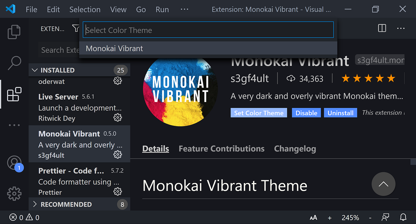Screen dimensions: 416x224
Task: Open the Explorer view in activity bar
Action: click(x=14, y=32)
